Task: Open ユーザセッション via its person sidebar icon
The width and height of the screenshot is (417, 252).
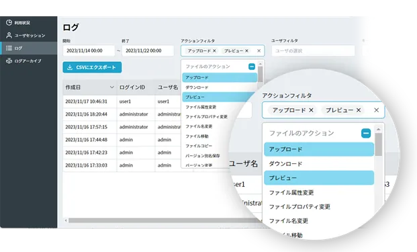Action: coord(9,35)
